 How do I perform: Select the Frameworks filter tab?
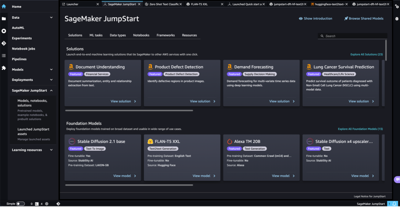166,35
